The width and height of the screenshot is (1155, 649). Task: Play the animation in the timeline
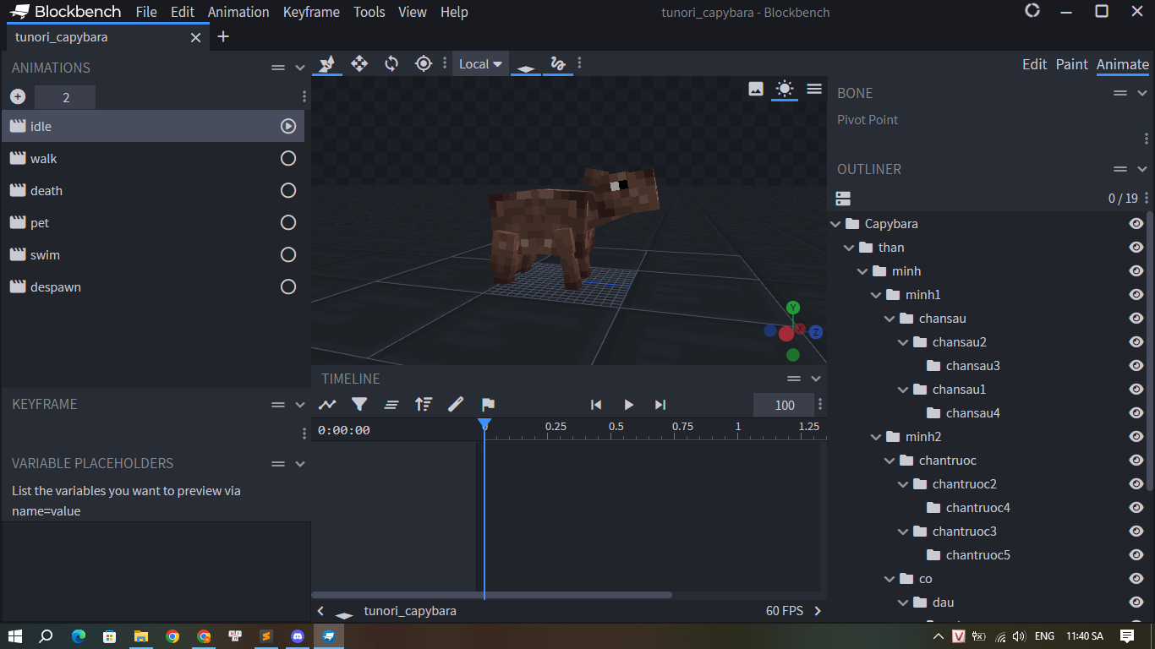point(628,405)
